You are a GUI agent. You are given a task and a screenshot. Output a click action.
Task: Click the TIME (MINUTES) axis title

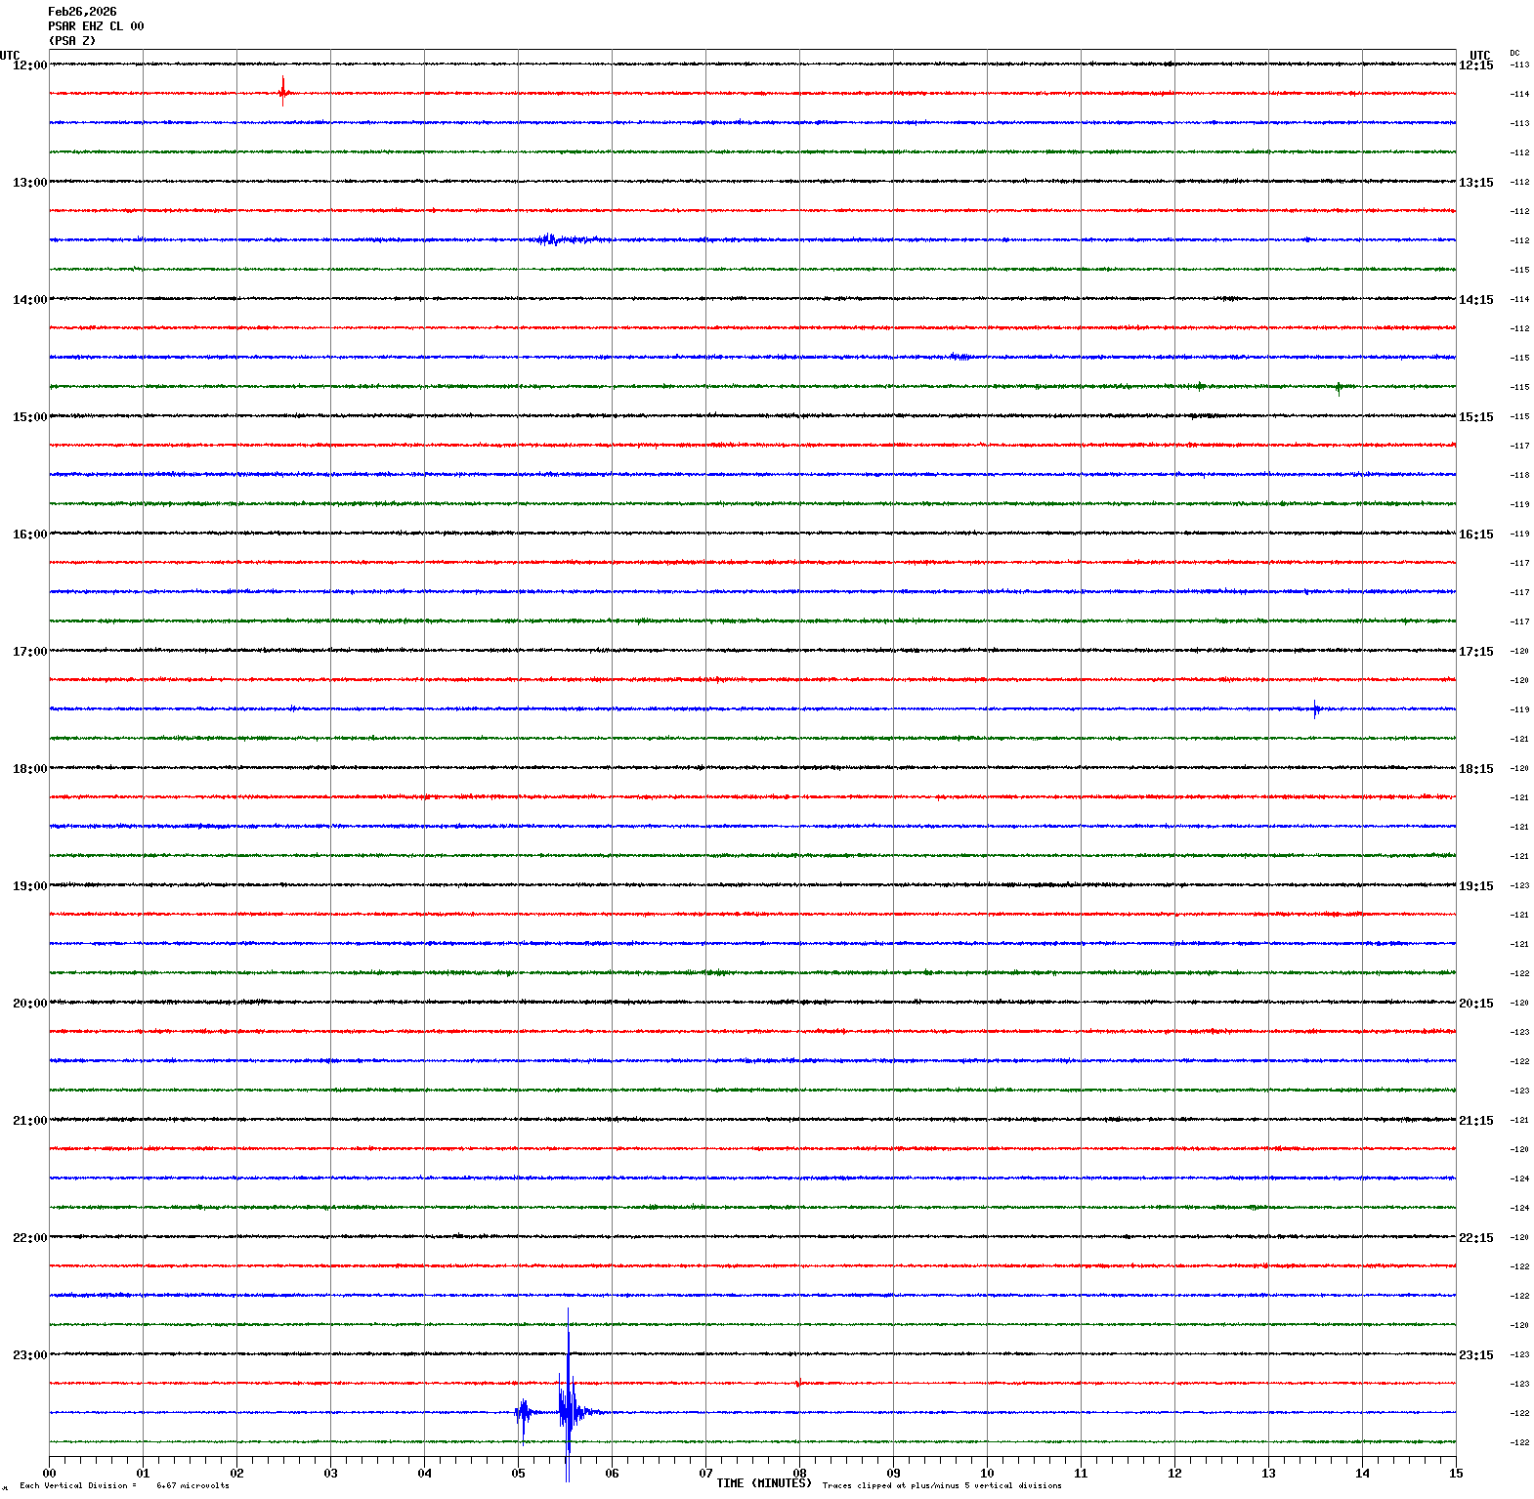[763, 1482]
